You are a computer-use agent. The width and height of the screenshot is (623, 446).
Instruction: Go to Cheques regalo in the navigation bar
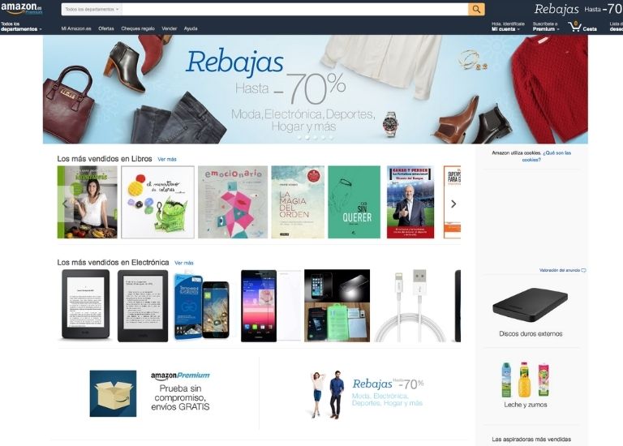coord(138,28)
